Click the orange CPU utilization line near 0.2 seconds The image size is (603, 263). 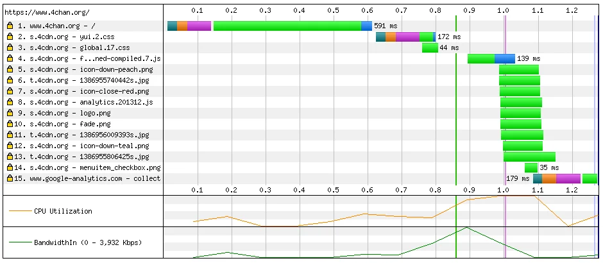[x=228, y=216]
